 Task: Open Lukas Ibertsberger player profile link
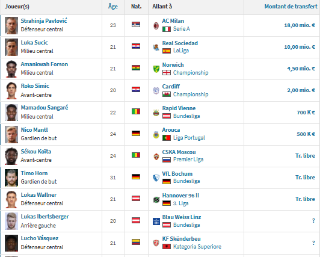(45, 217)
